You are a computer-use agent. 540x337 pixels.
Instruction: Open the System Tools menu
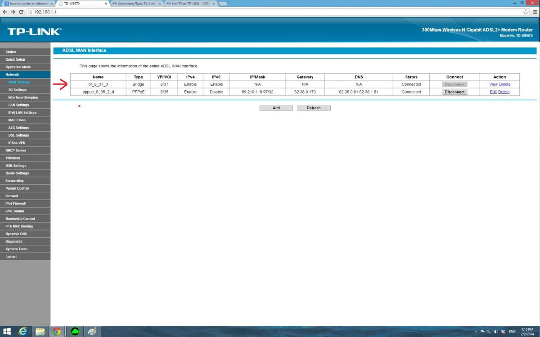(25, 249)
